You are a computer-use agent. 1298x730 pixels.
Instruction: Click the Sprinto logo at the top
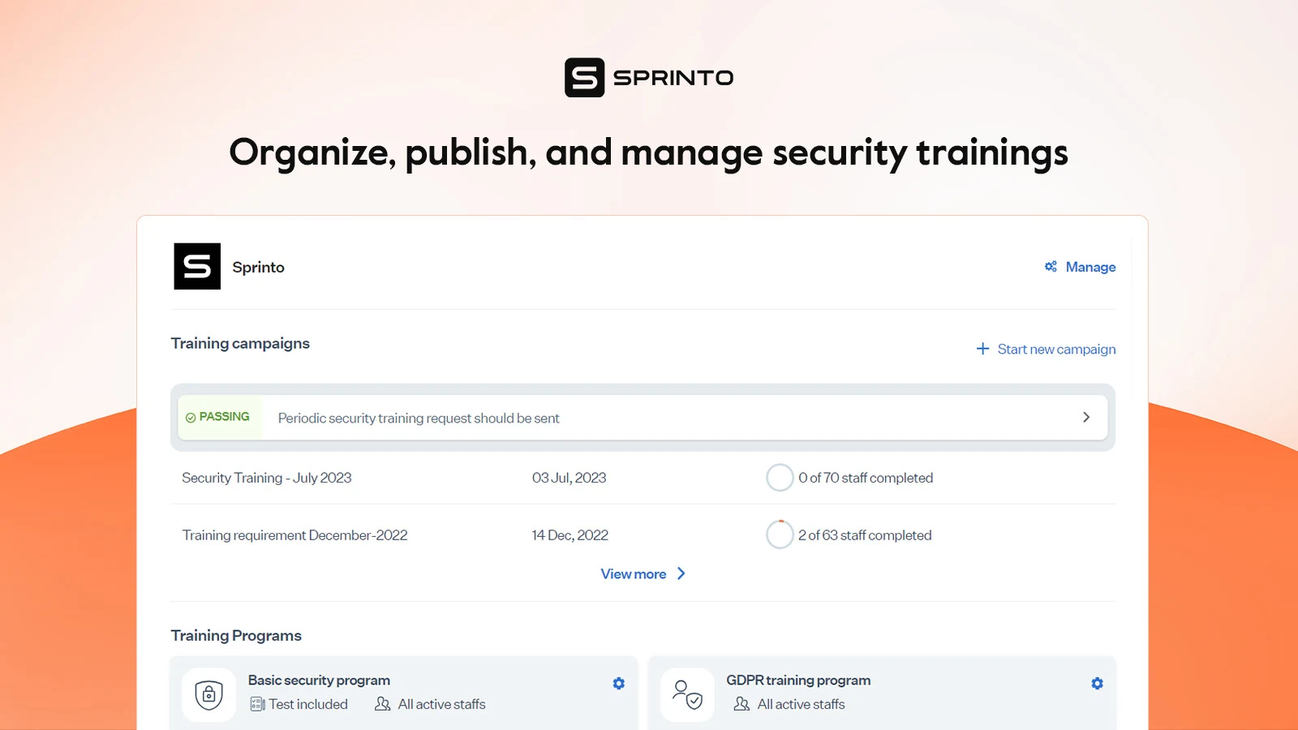[x=647, y=76]
